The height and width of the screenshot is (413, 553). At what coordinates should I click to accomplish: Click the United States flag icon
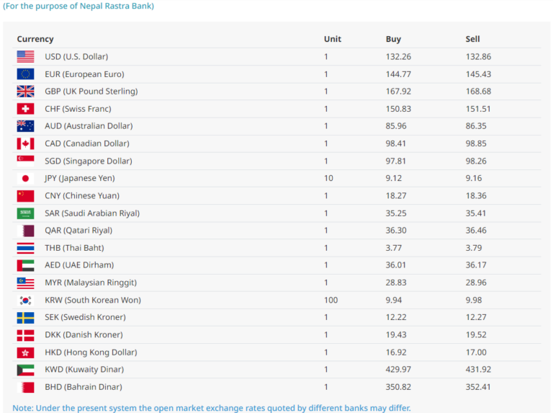25,56
